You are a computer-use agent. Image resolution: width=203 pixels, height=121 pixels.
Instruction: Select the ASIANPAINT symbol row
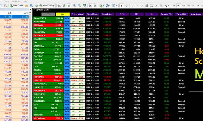(48, 22)
